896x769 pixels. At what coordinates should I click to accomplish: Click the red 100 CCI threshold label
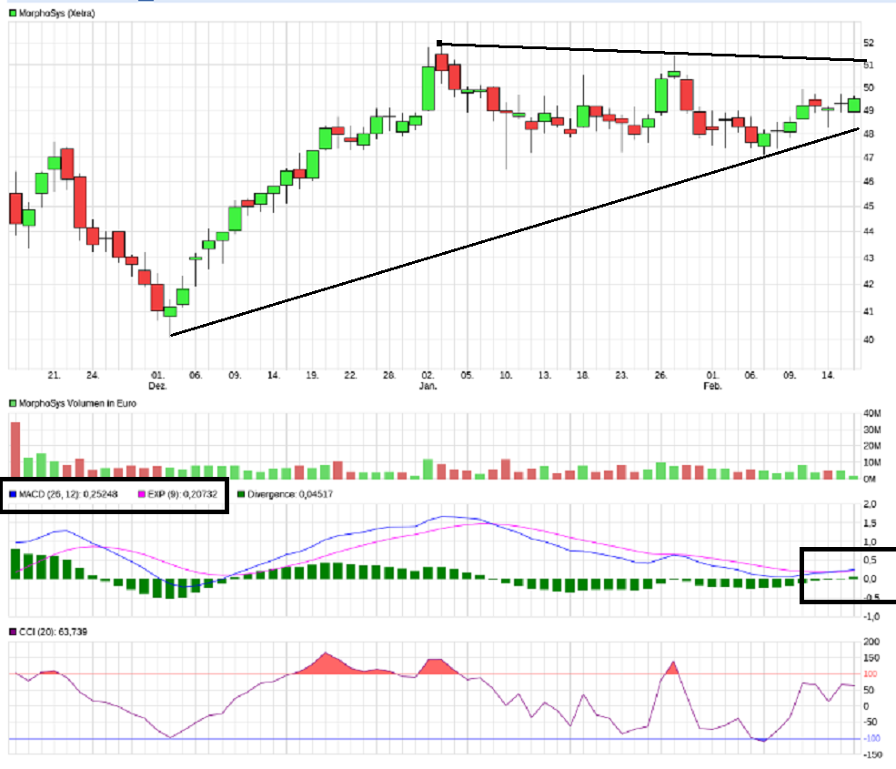[x=871, y=673]
